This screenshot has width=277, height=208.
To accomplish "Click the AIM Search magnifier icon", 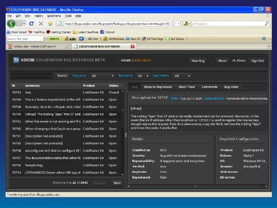I will pyautogui.click(x=267, y=23).
